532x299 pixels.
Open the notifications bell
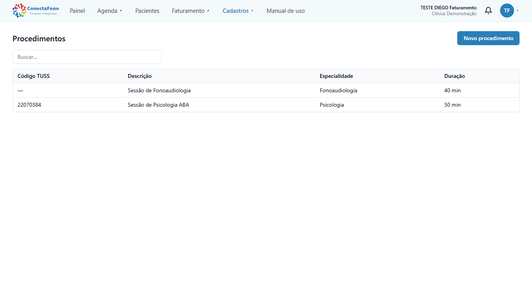(x=488, y=11)
